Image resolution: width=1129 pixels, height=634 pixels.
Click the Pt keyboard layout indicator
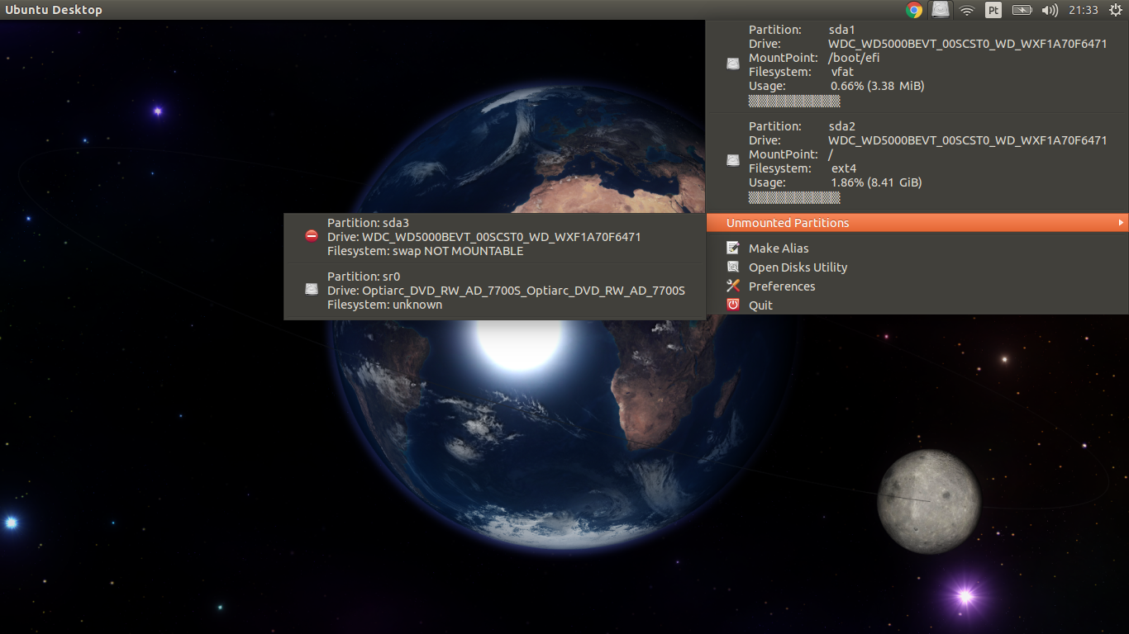(x=994, y=10)
